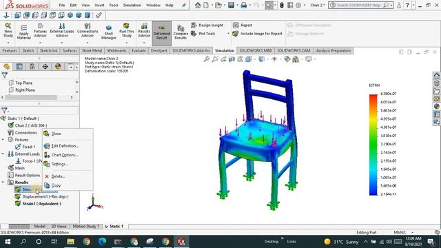Click the feature tree horizontal scrollbar

pyautogui.click(x=31, y=97)
